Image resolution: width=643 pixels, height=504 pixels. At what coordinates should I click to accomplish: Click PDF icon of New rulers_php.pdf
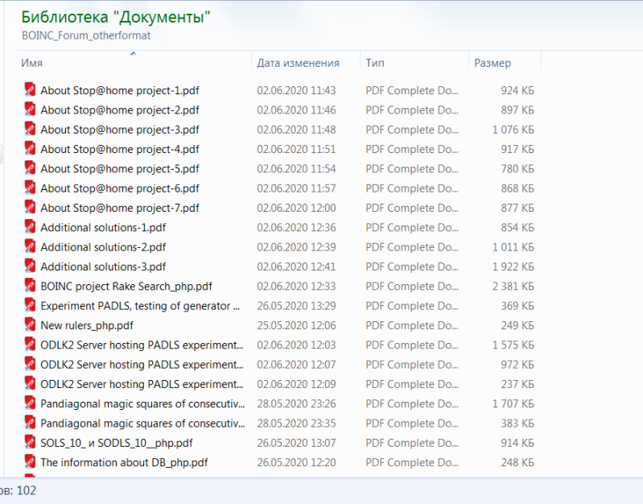pyautogui.click(x=30, y=324)
